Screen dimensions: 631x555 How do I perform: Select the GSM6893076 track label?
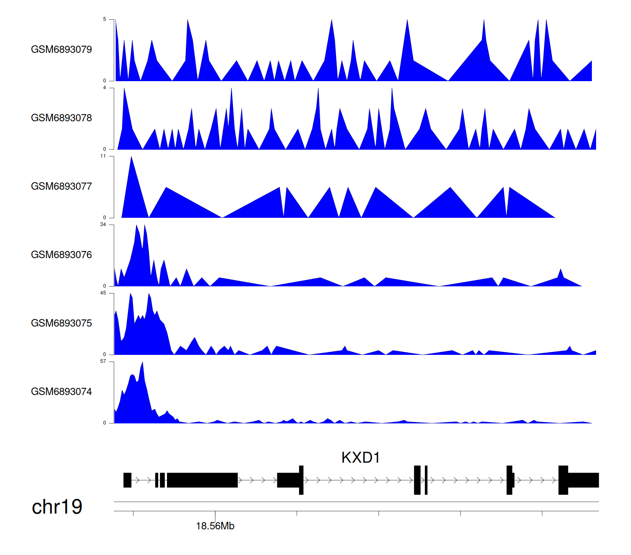61,255
